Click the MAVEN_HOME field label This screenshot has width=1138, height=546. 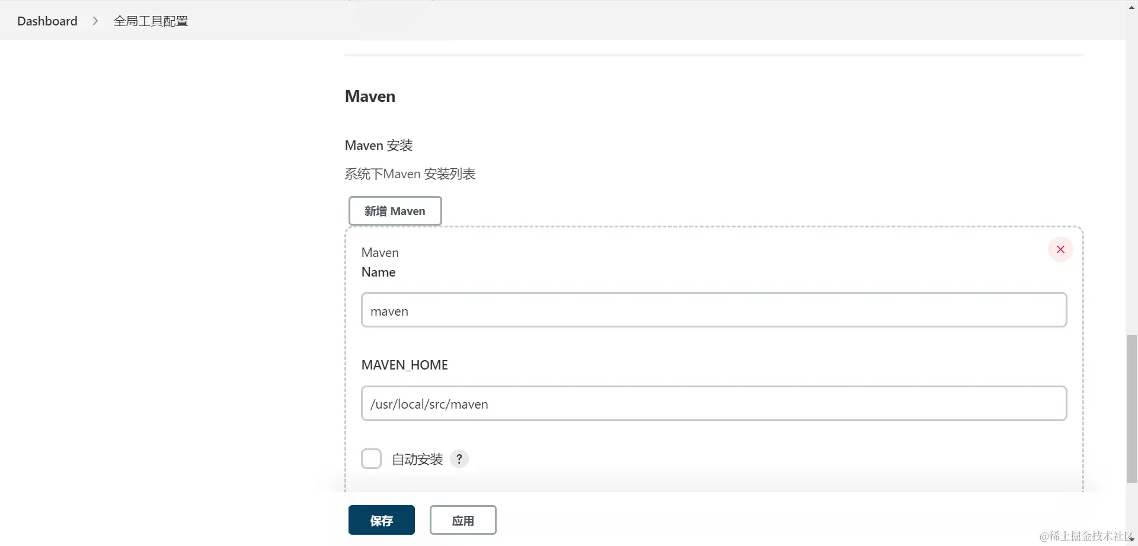[x=405, y=365]
